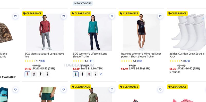
Task: Favorite the Realtree Women's Mirrored Deer T-shirt
Action: click(160, 16)
